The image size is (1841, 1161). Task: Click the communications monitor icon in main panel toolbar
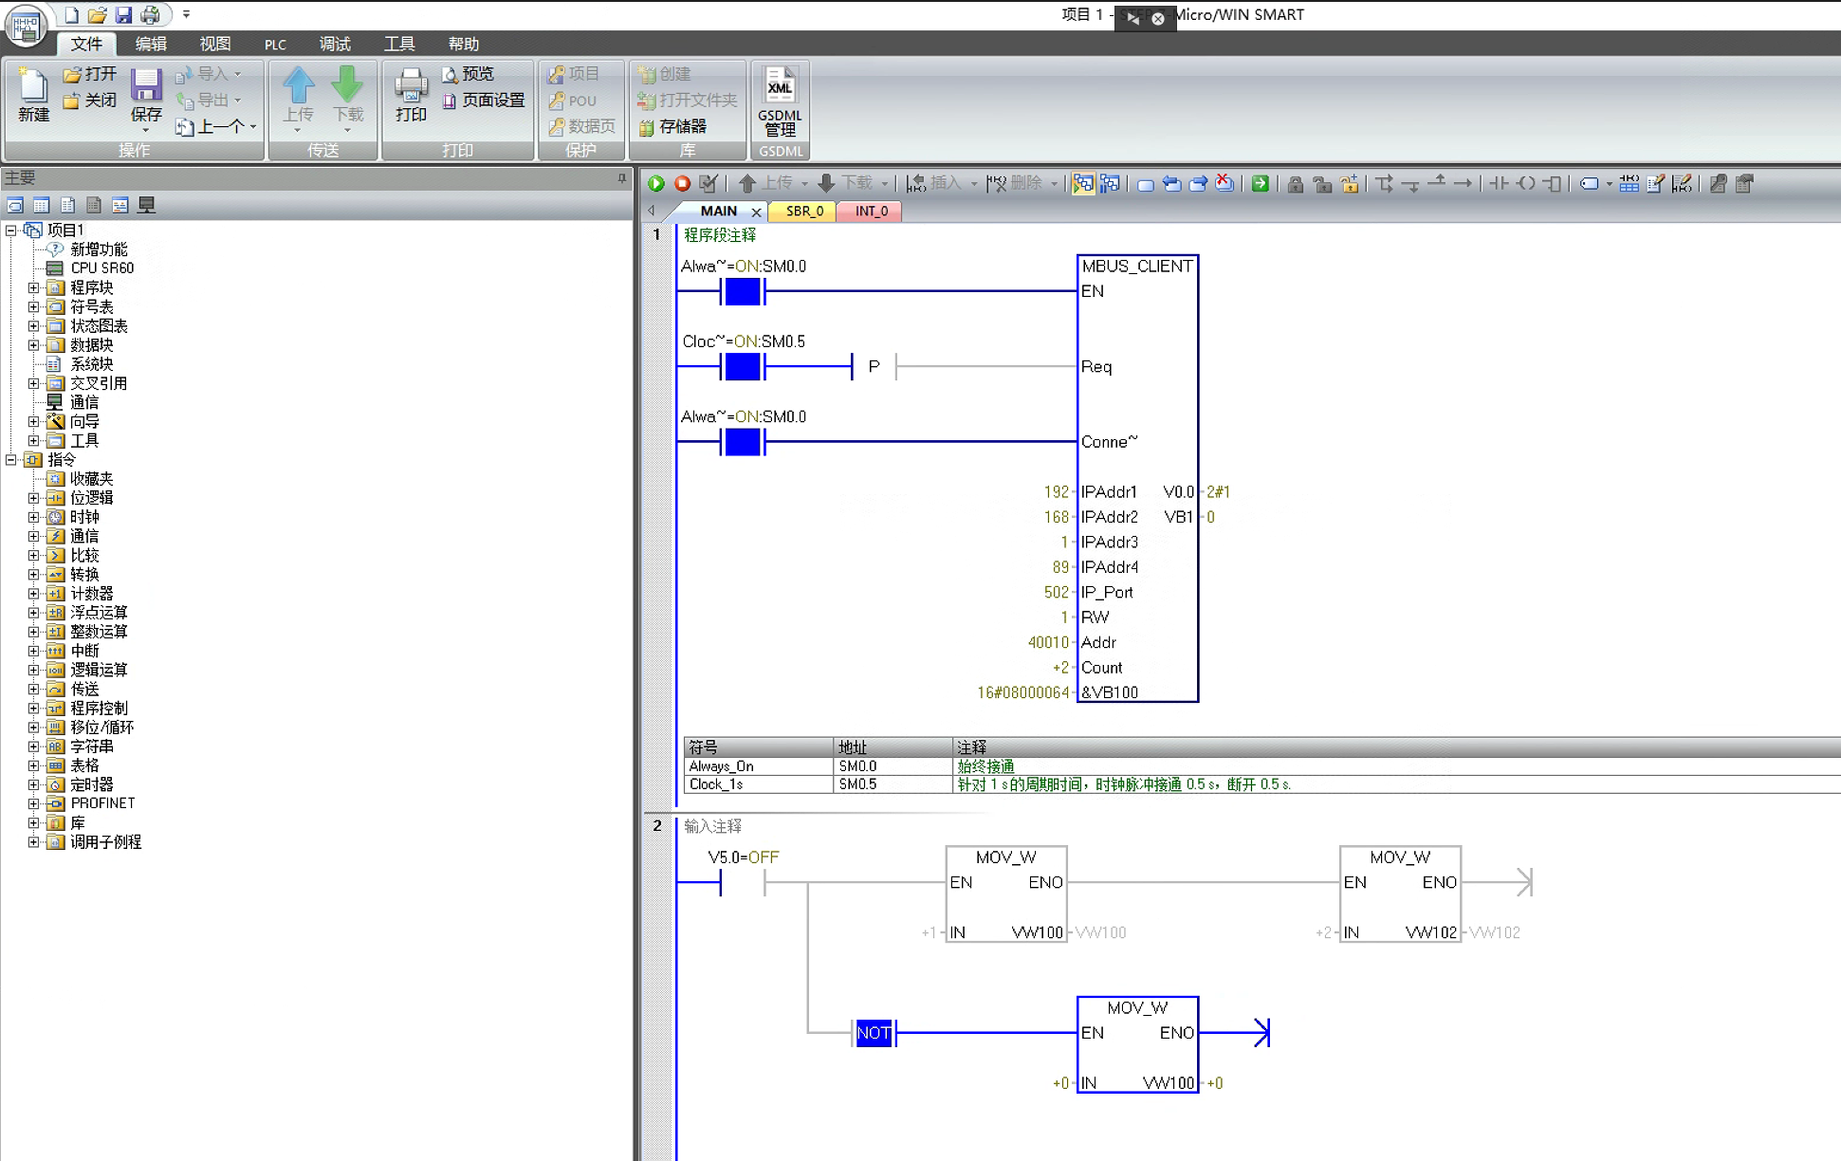tap(146, 205)
